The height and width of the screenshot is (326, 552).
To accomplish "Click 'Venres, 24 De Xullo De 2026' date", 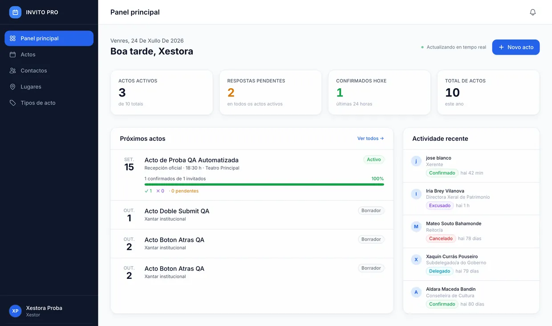I will (x=147, y=41).
